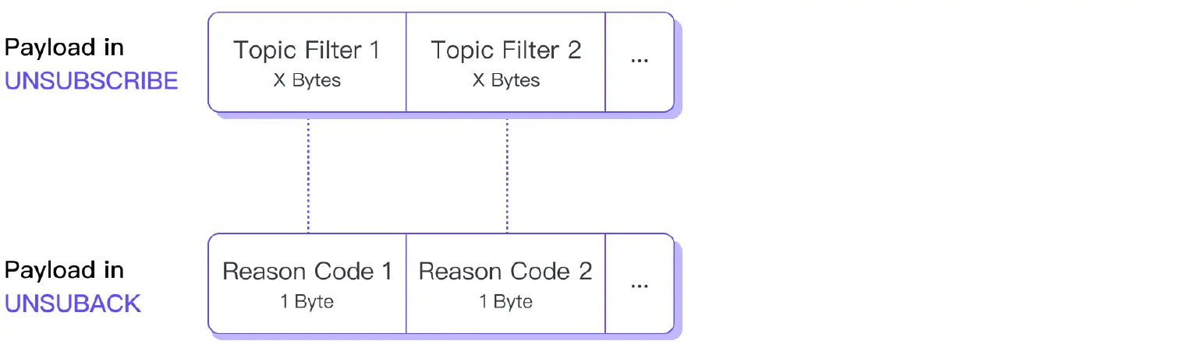Select the 'Reason Code 1' title text

(x=307, y=272)
